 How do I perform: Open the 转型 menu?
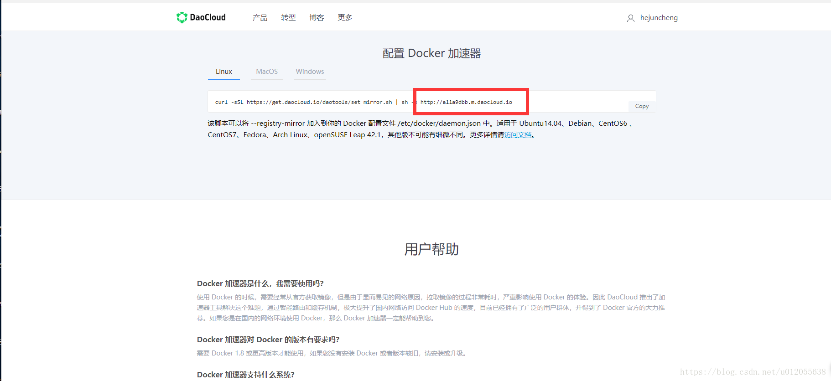tap(288, 18)
